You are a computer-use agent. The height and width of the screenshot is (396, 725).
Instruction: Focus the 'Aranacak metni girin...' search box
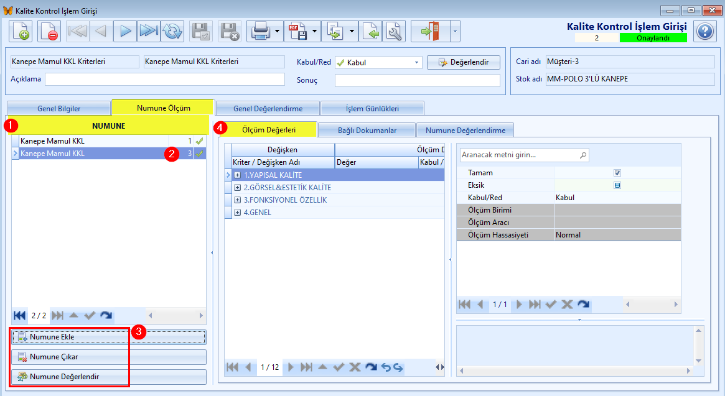[525, 155]
